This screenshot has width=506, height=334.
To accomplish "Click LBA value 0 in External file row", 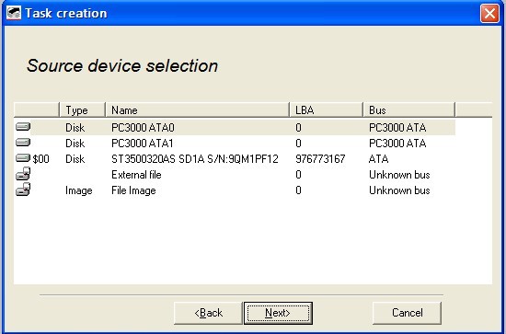I will tap(298, 175).
